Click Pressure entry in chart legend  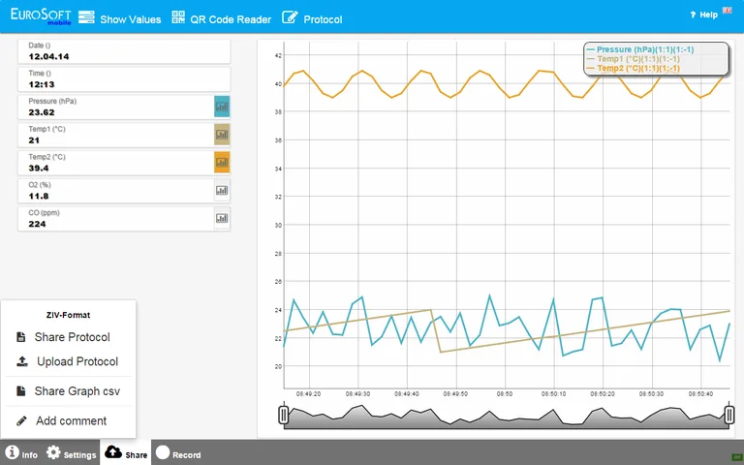pyautogui.click(x=644, y=49)
